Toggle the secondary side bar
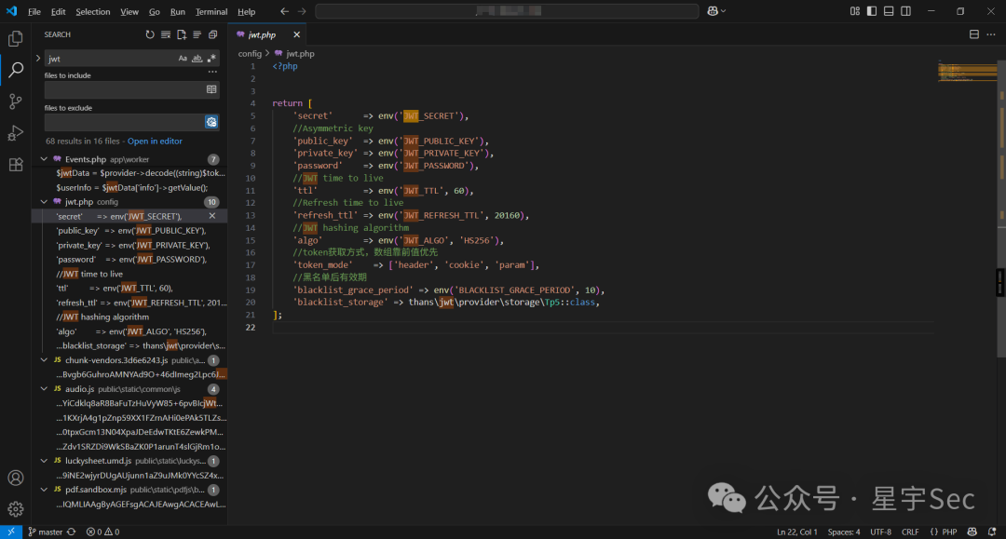This screenshot has height=539, width=1006. (906, 11)
